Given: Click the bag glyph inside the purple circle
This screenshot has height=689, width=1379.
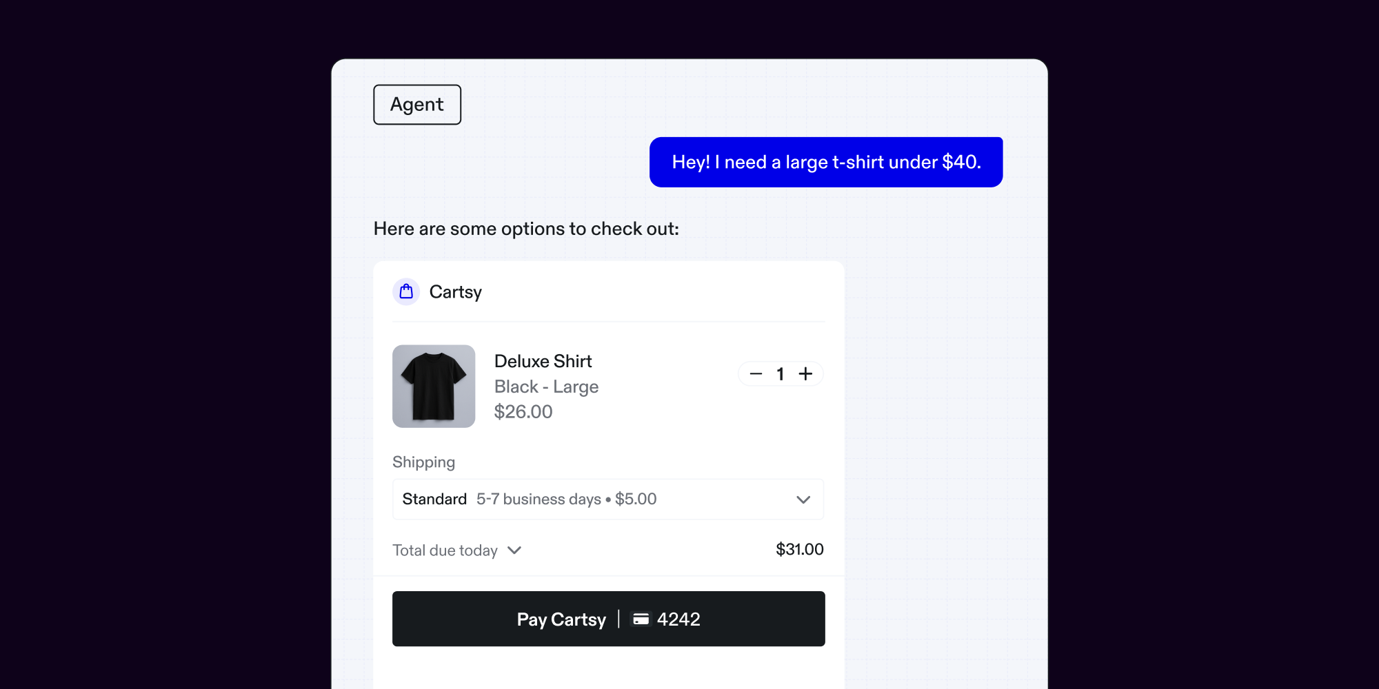Looking at the screenshot, I should pos(406,291).
